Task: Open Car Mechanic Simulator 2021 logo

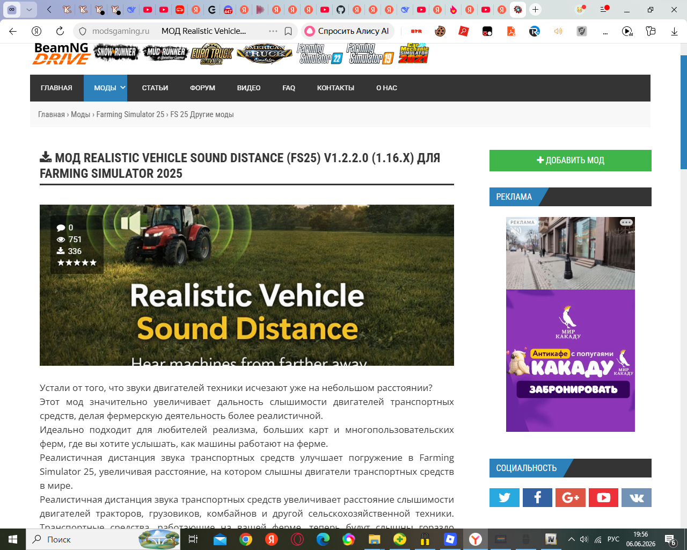Action: [414, 54]
